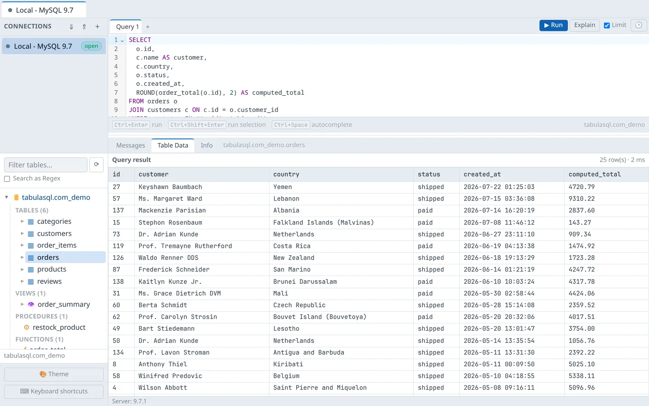Click the orders table icon
Image resolution: width=649 pixels, height=406 pixels.
[x=31, y=258]
